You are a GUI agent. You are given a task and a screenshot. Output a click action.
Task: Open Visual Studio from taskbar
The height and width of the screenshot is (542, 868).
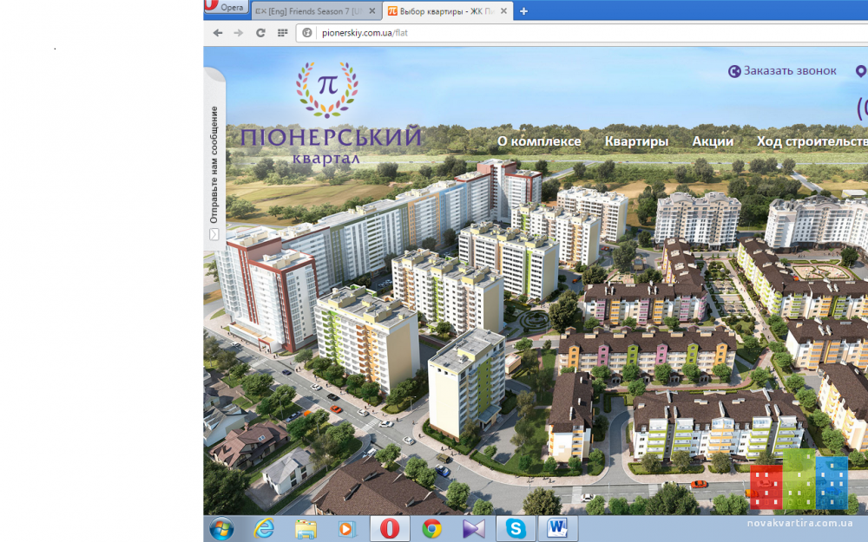click(x=474, y=529)
